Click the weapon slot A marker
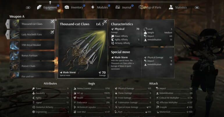 click(x=8, y=24)
